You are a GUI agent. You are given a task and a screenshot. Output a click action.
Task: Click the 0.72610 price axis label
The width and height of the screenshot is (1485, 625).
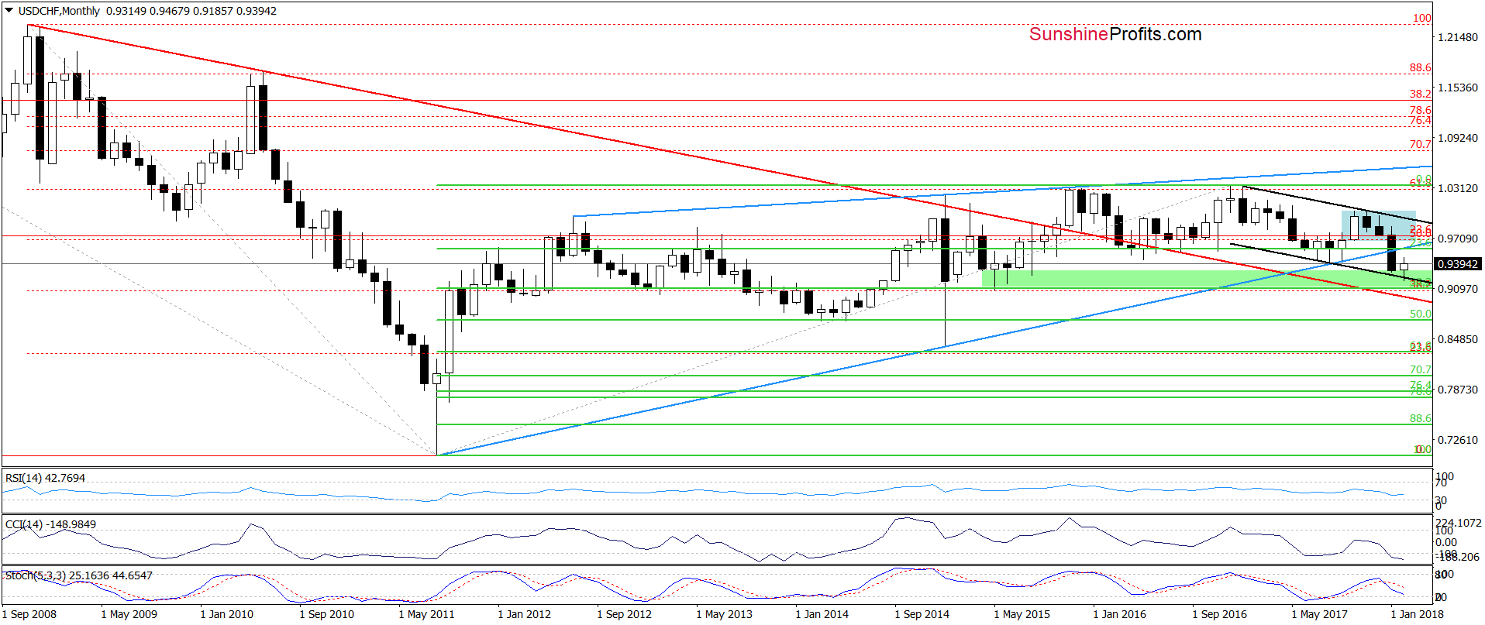point(1458,440)
